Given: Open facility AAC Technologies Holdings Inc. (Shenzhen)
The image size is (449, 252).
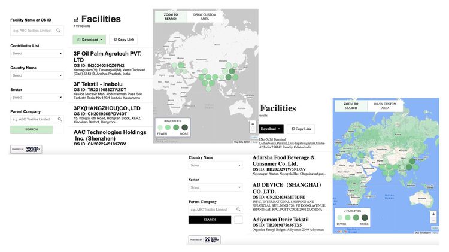Looking at the screenshot, I should (110, 135).
